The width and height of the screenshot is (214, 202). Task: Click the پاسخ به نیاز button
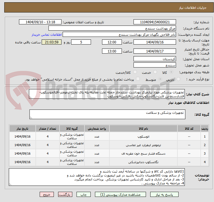pos(164,194)
